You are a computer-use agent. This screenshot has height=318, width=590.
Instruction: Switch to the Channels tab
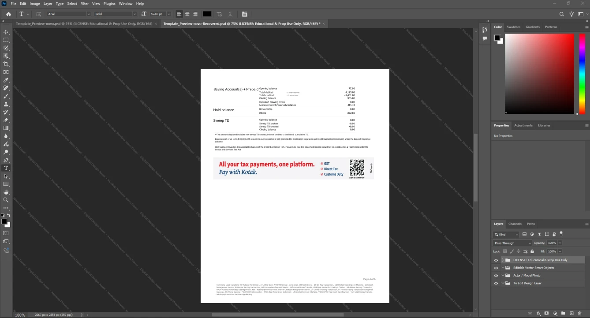515,224
